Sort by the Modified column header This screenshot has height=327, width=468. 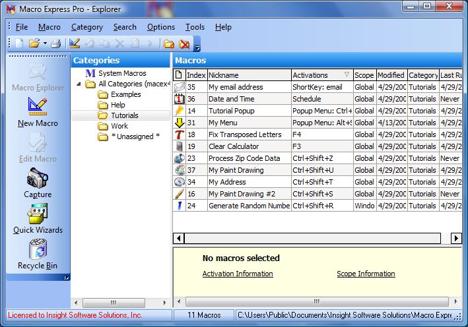point(391,75)
